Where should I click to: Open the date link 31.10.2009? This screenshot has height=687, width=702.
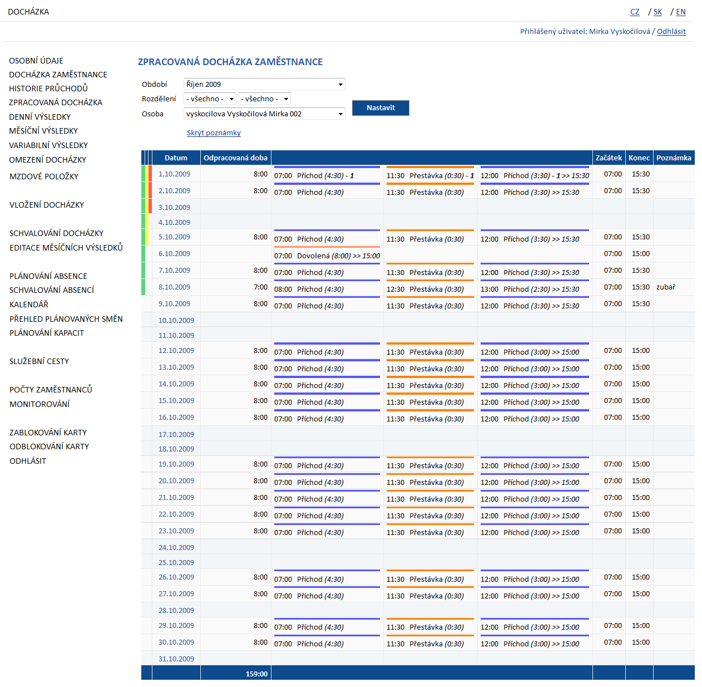coord(176,659)
